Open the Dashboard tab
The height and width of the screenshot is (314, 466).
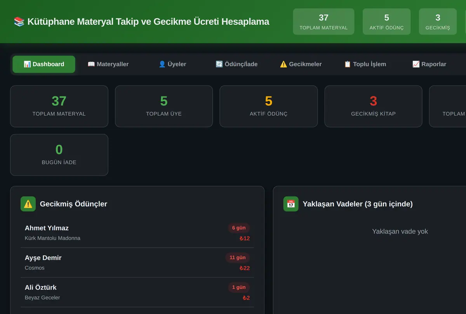point(44,64)
